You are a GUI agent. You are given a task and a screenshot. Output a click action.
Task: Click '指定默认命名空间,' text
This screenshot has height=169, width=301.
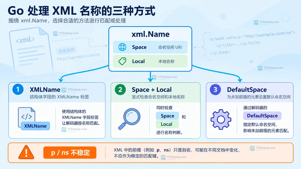260,124
